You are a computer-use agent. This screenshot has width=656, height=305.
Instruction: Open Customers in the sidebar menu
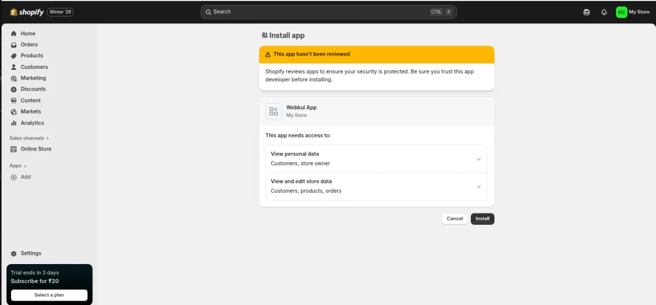pyautogui.click(x=34, y=67)
